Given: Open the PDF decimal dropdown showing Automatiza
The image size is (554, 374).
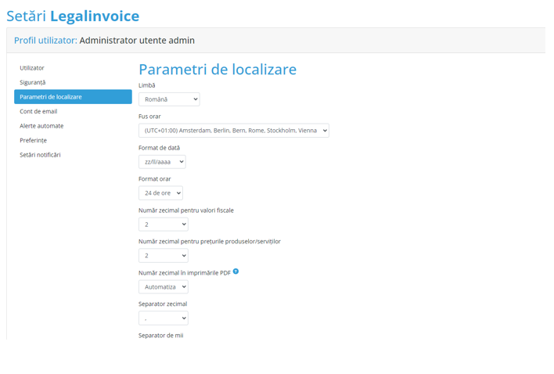Looking at the screenshot, I should tap(163, 287).
